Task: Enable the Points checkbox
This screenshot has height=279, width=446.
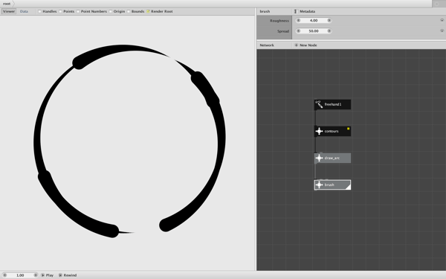Action: click(x=61, y=11)
